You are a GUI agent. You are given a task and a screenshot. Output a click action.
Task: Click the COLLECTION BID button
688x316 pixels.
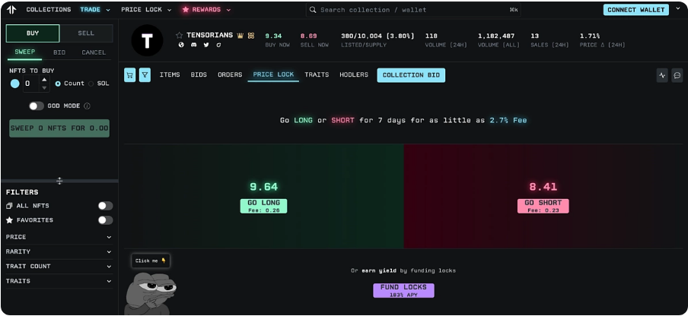click(411, 75)
